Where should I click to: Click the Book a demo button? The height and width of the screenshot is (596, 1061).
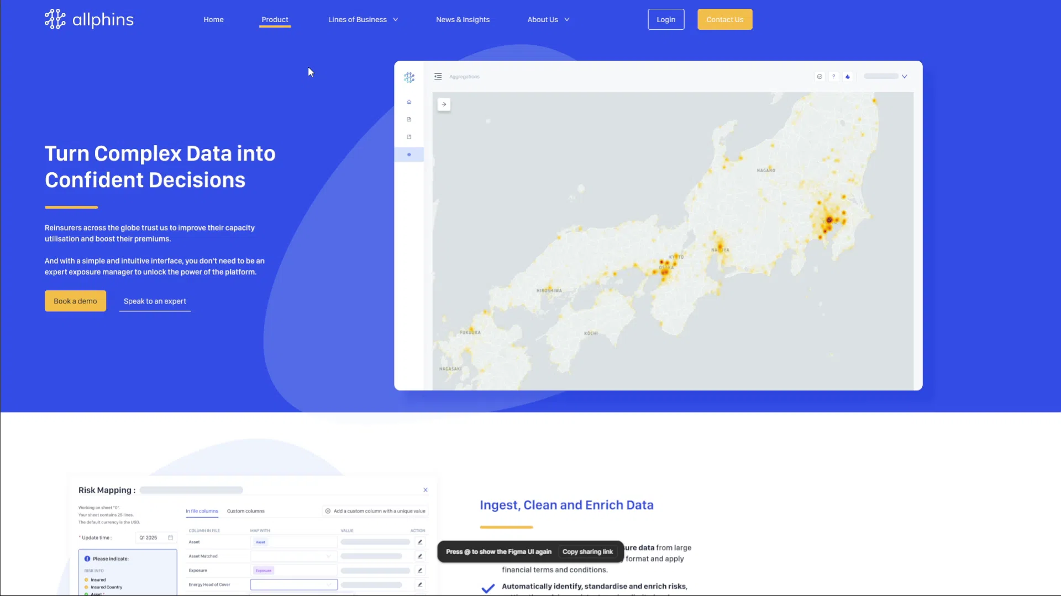75,301
